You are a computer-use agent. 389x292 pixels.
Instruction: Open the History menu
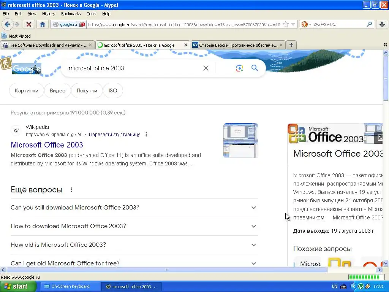(x=49, y=14)
